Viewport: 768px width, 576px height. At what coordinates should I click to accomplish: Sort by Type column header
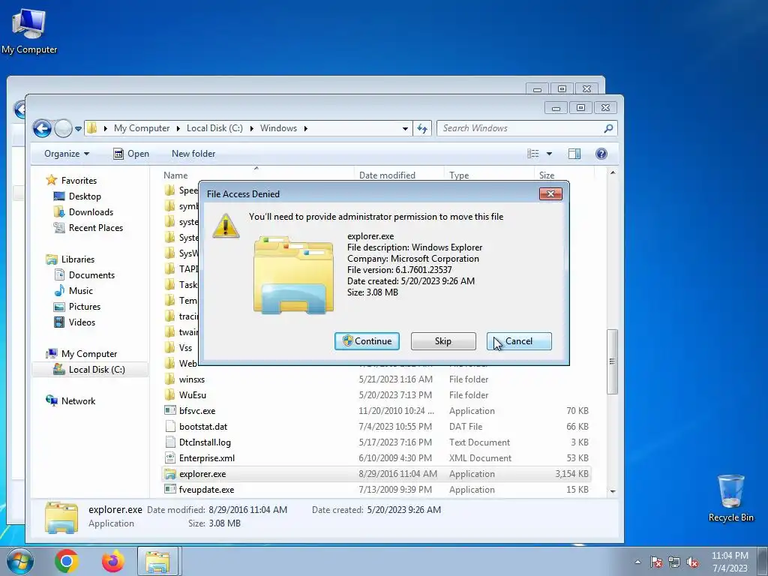click(x=489, y=175)
